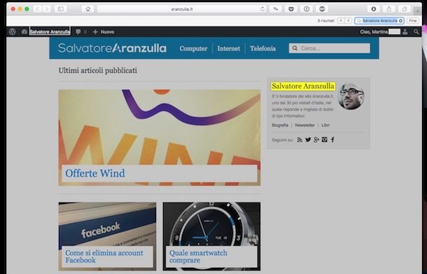Open Salvatore Aranzulla site menu in admin bar

coord(50,32)
